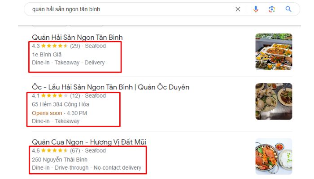View the crab hotpot photo for Quán Cua Ngon
The width and height of the screenshot is (314, 179).
tap(274, 156)
